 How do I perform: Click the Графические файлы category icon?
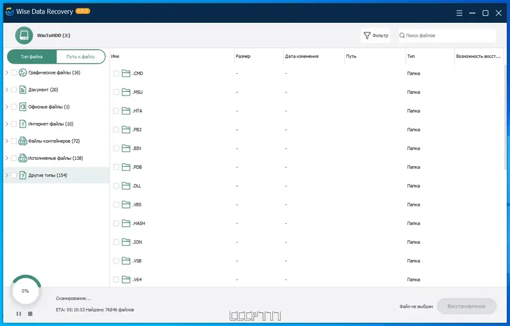[x=22, y=73]
